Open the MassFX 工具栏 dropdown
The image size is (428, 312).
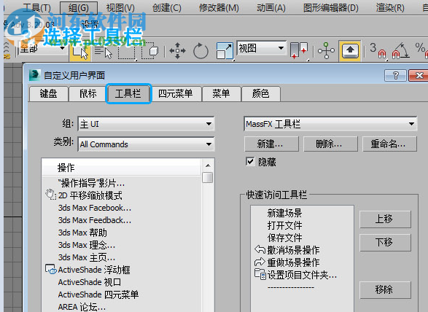coord(330,124)
